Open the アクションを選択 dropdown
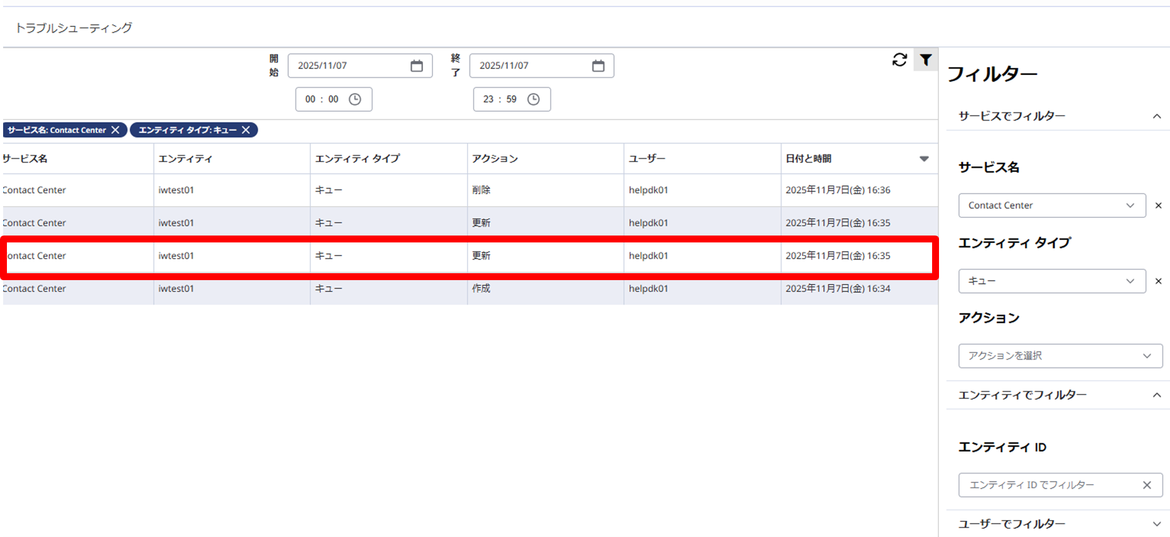Image resolution: width=1170 pixels, height=537 pixels. click(1060, 355)
